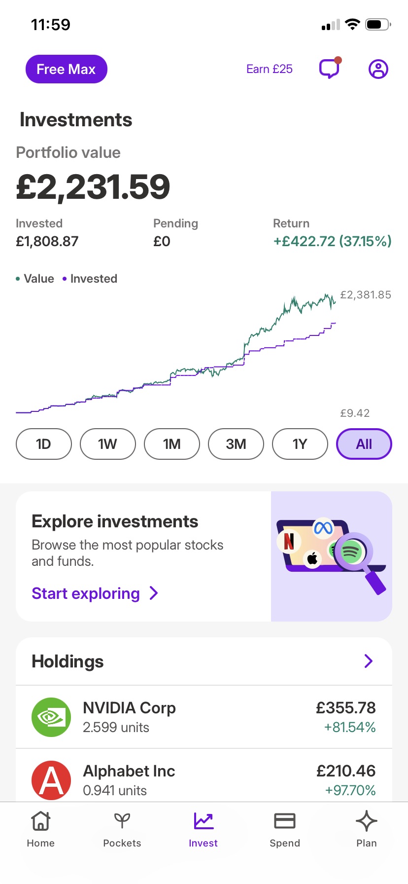This screenshot has height=884, width=408.
Task: Tap the Earn £25 link
Action: point(270,69)
